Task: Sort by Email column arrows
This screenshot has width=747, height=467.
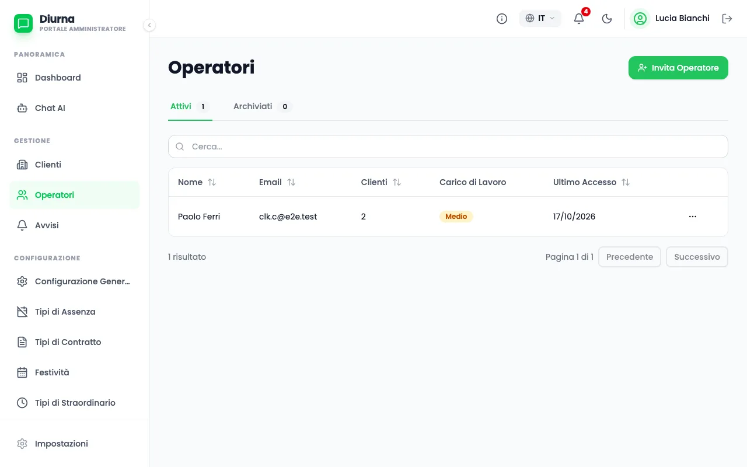Action: tap(291, 182)
